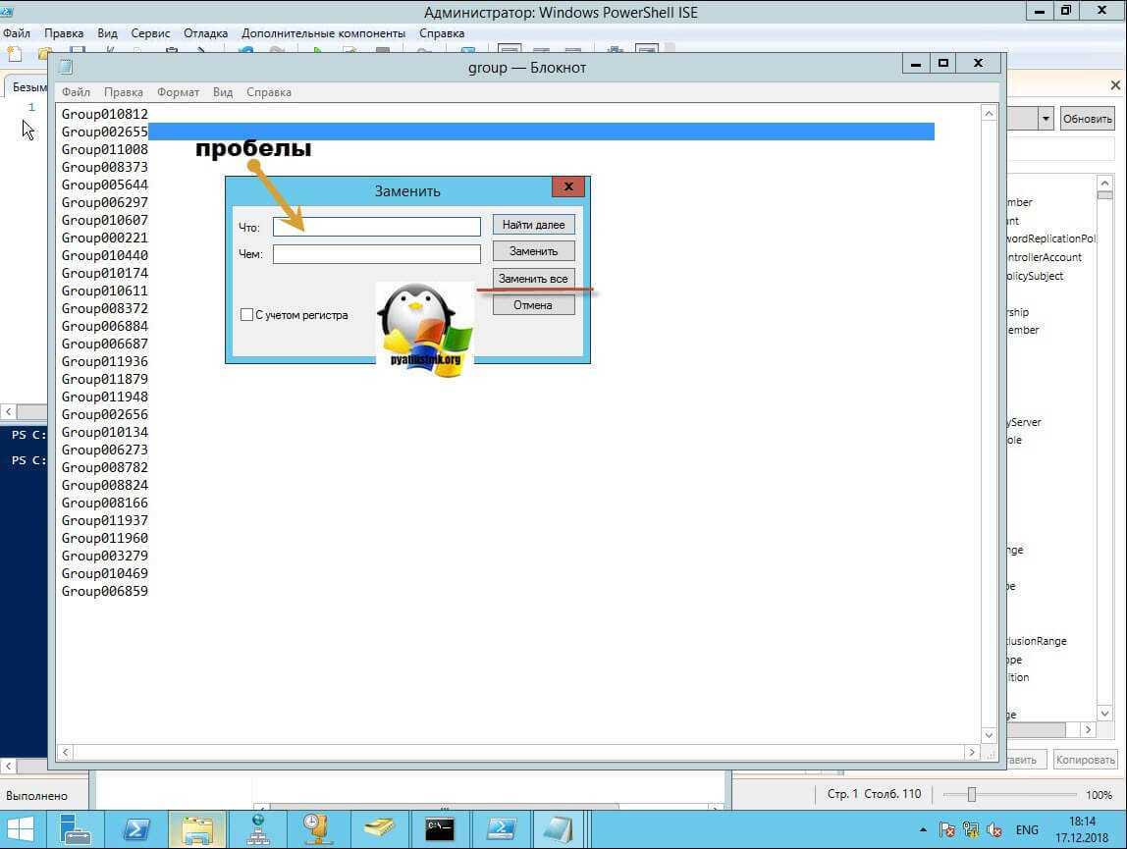
Task: Open the Отладка menu in PowerShell ISE
Action: (205, 33)
